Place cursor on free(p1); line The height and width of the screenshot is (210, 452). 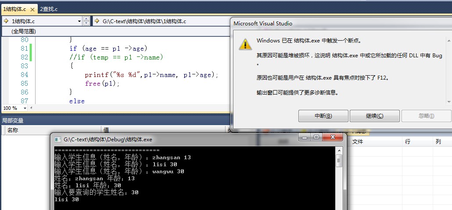click(x=102, y=83)
